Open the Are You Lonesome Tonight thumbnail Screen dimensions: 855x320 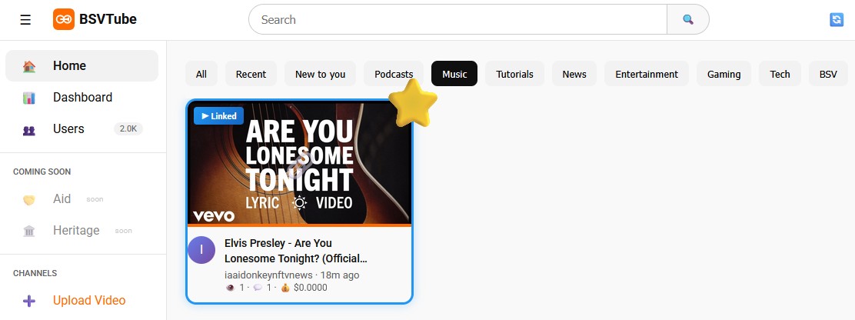(299, 164)
